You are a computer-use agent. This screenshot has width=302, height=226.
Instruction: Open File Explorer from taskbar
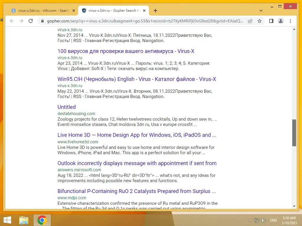(x=24, y=220)
